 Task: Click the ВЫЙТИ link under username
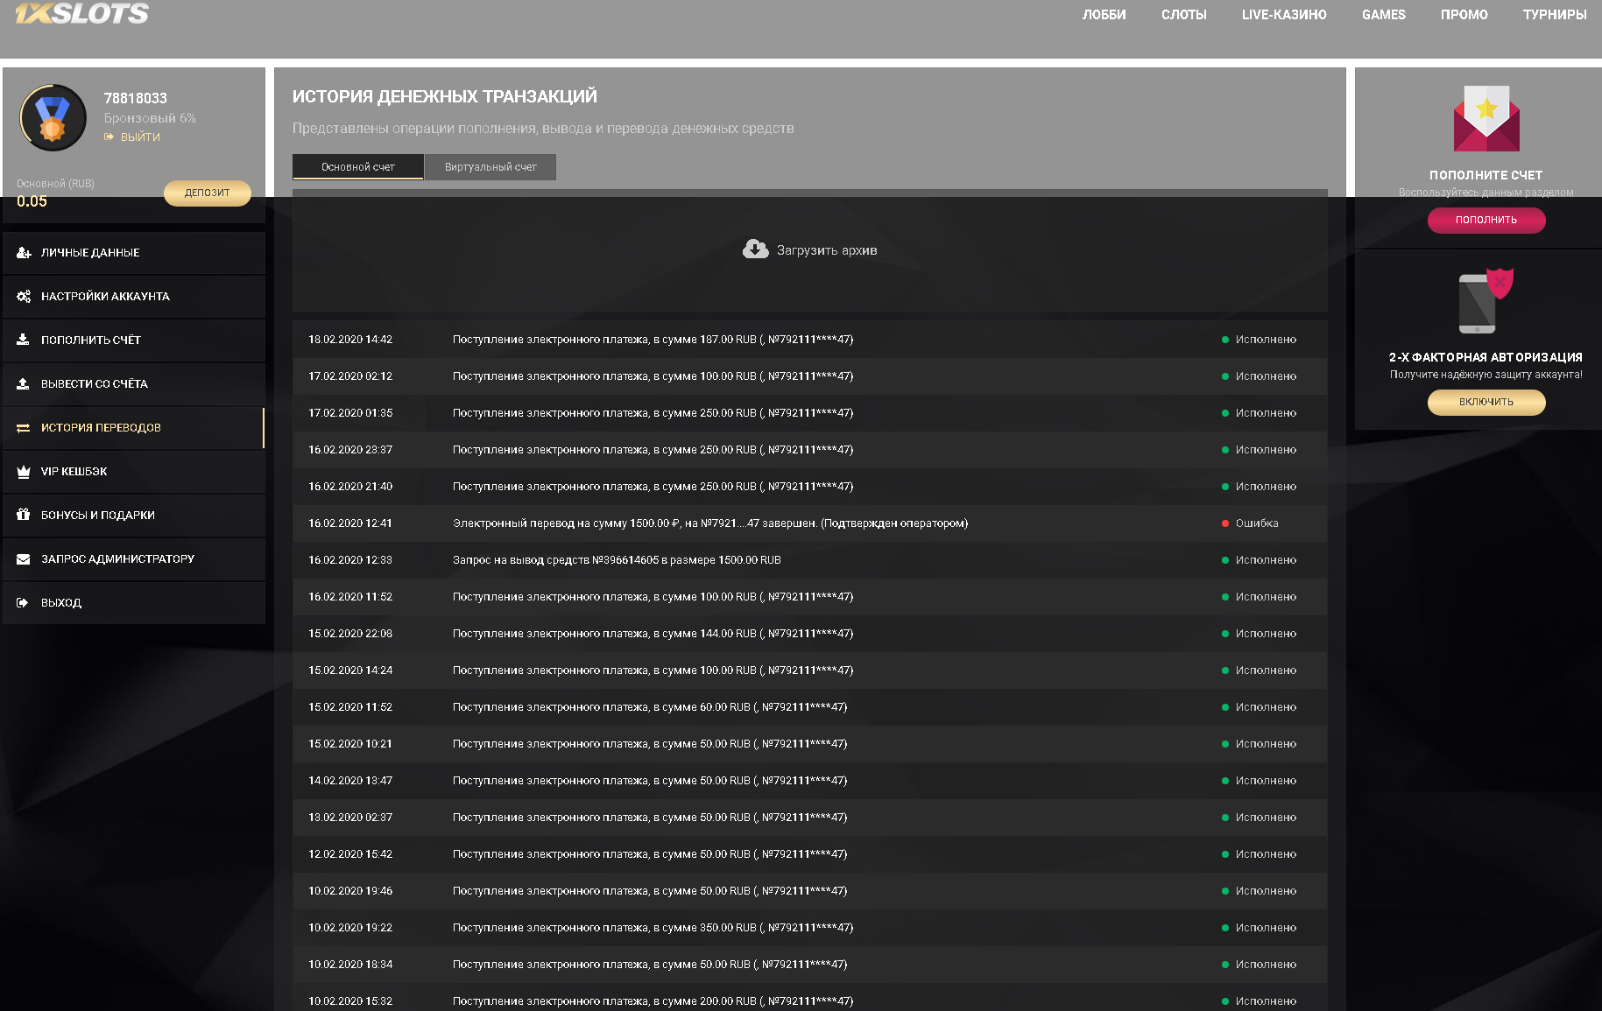139,137
